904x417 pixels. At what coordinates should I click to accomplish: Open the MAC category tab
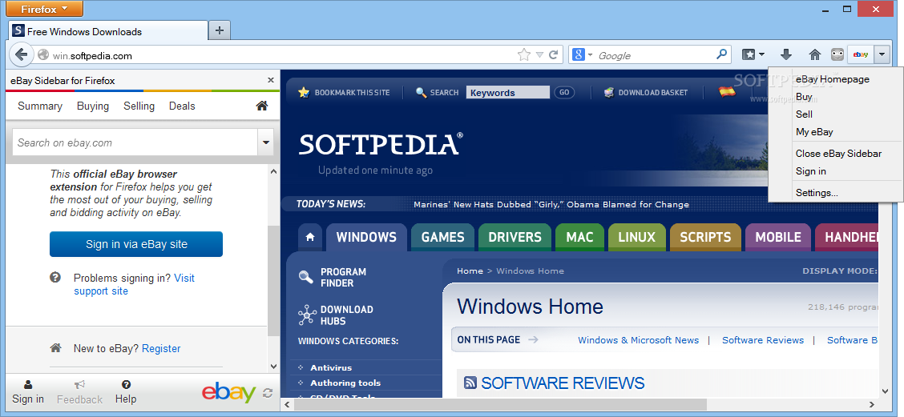(579, 237)
